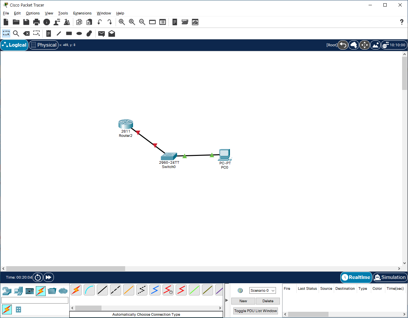Pick the green octal cable
408x318 pixels.
(194, 290)
